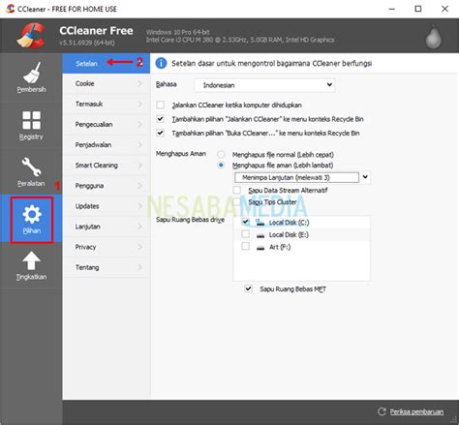
Task: Open the Smart Cleaning tab
Action: click(107, 166)
